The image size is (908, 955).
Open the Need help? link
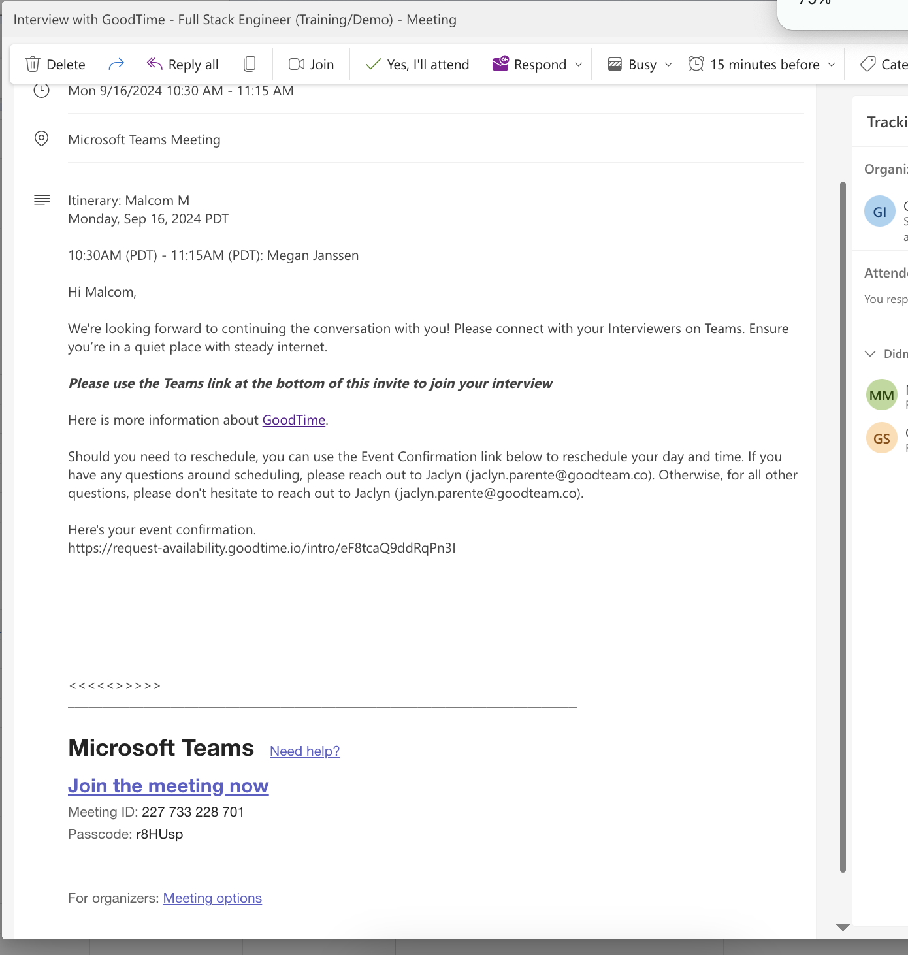pyautogui.click(x=305, y=751)
